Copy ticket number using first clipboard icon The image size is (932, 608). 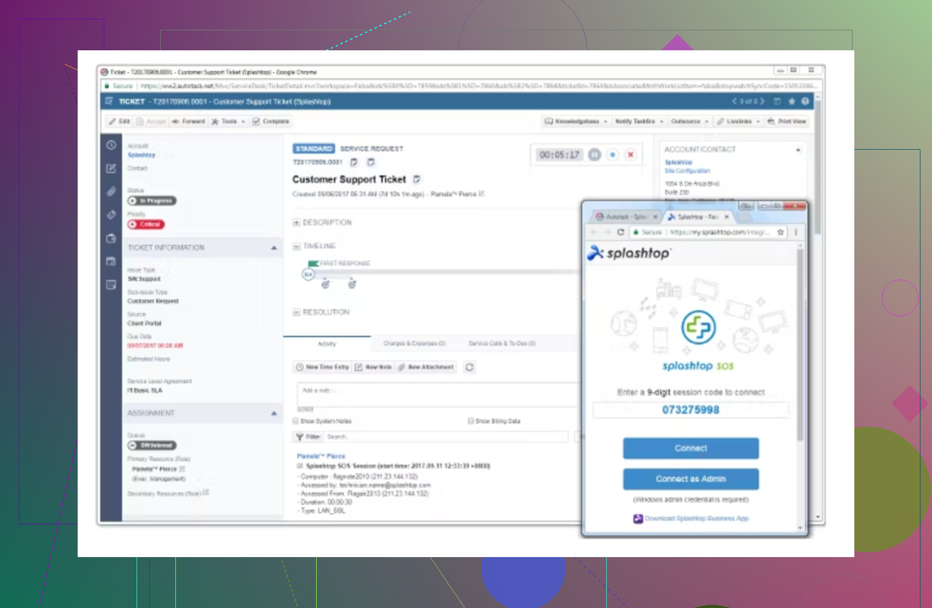click(x=354, y=162)
